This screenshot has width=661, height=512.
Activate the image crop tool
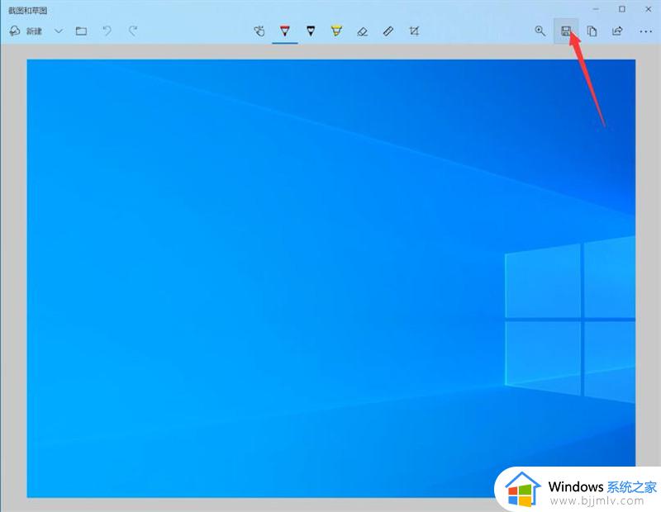(414, 31)
